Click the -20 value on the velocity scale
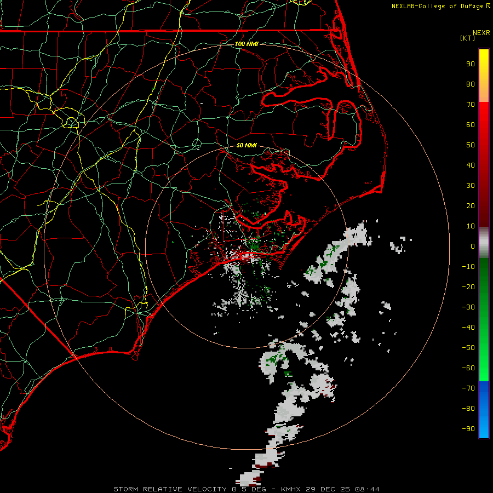This screenshot has height=493, width=493. tap(468, 286)
